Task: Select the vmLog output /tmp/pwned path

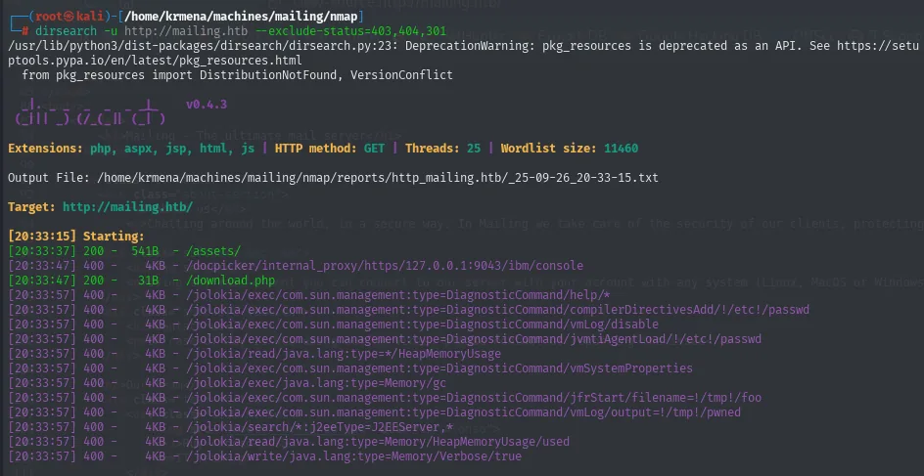Action: pos(463,413)
